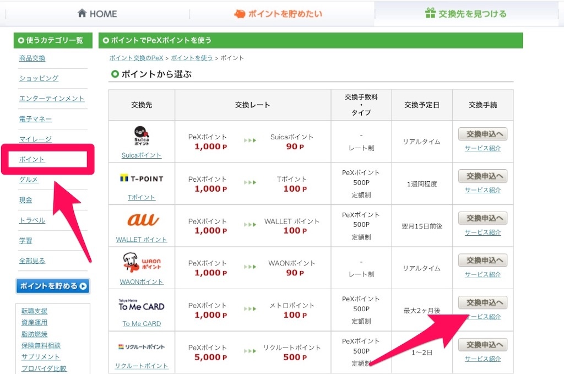
Task: Open the 交換先を見つける tab
Action: (466, 14)
